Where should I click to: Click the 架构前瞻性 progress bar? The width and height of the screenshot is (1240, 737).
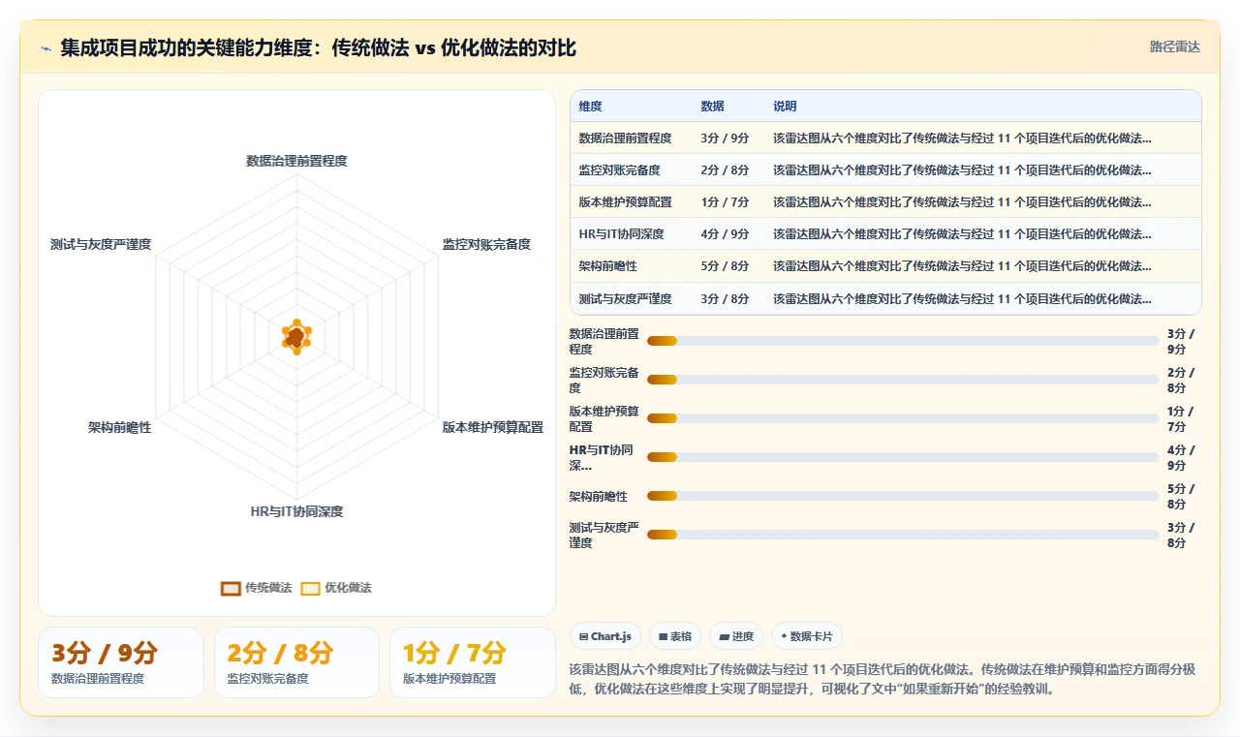click(x=903, y=496)
